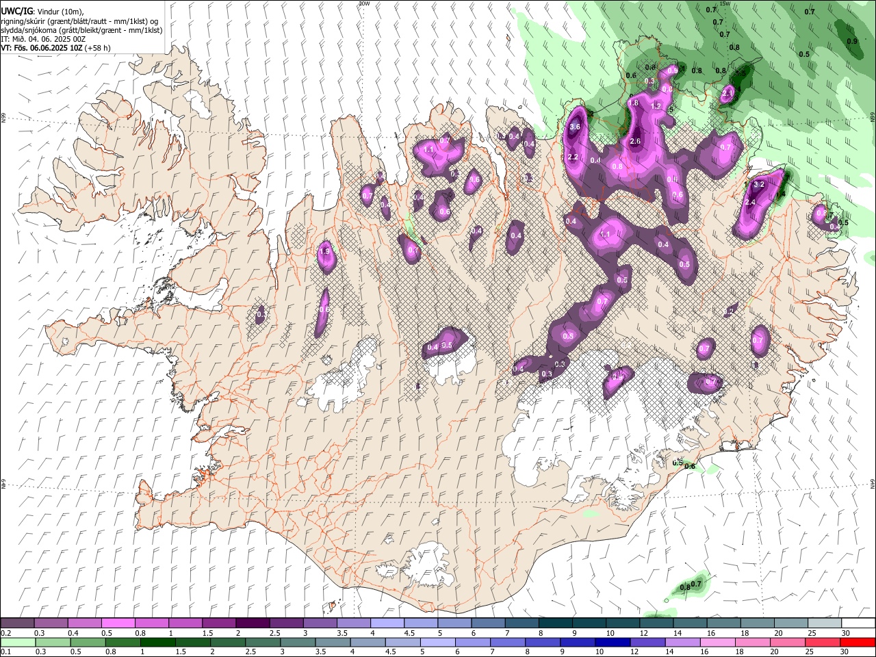
Task: Click the 1.2 snowfall value in the north
Action: tap(656, 107)
